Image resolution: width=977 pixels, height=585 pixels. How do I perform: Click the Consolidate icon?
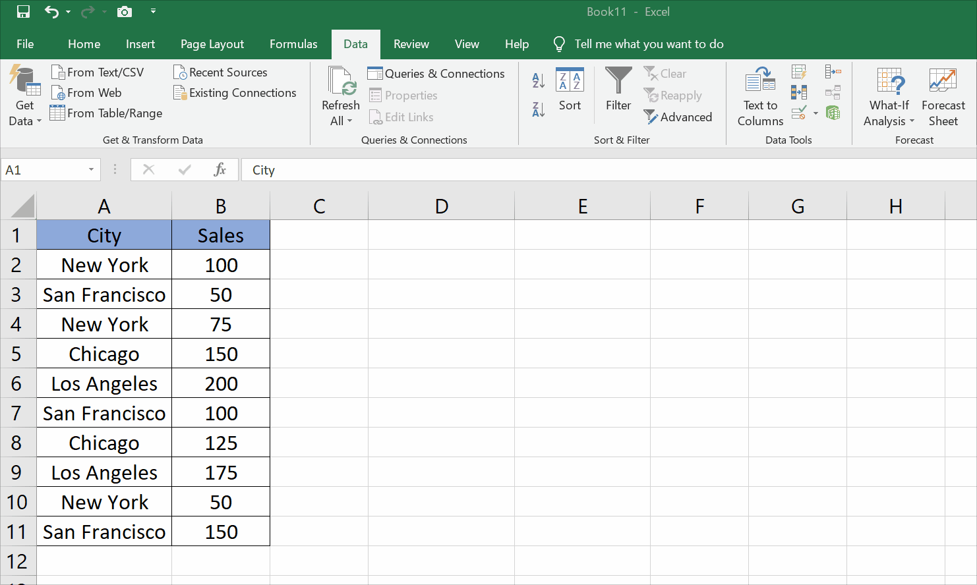click(x=833, y=71)
